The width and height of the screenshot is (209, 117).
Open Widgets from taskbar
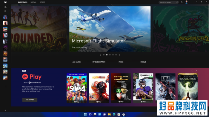tap(100, 114)
